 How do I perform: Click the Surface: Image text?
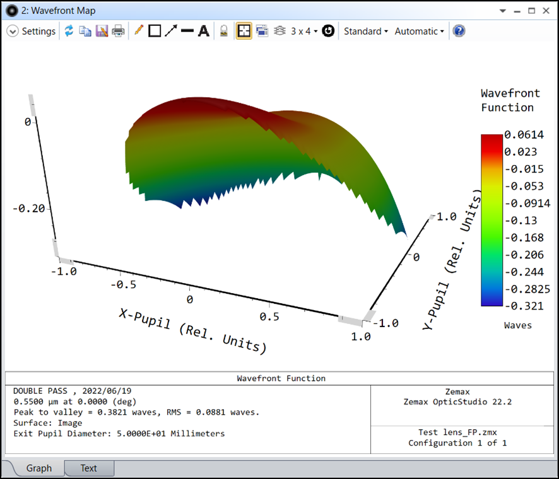tap(48, 423)
